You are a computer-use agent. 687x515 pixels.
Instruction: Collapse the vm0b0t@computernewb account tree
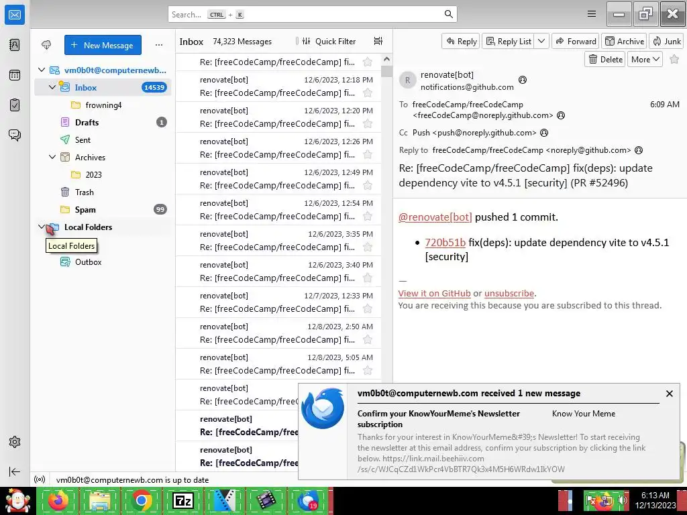42,70
